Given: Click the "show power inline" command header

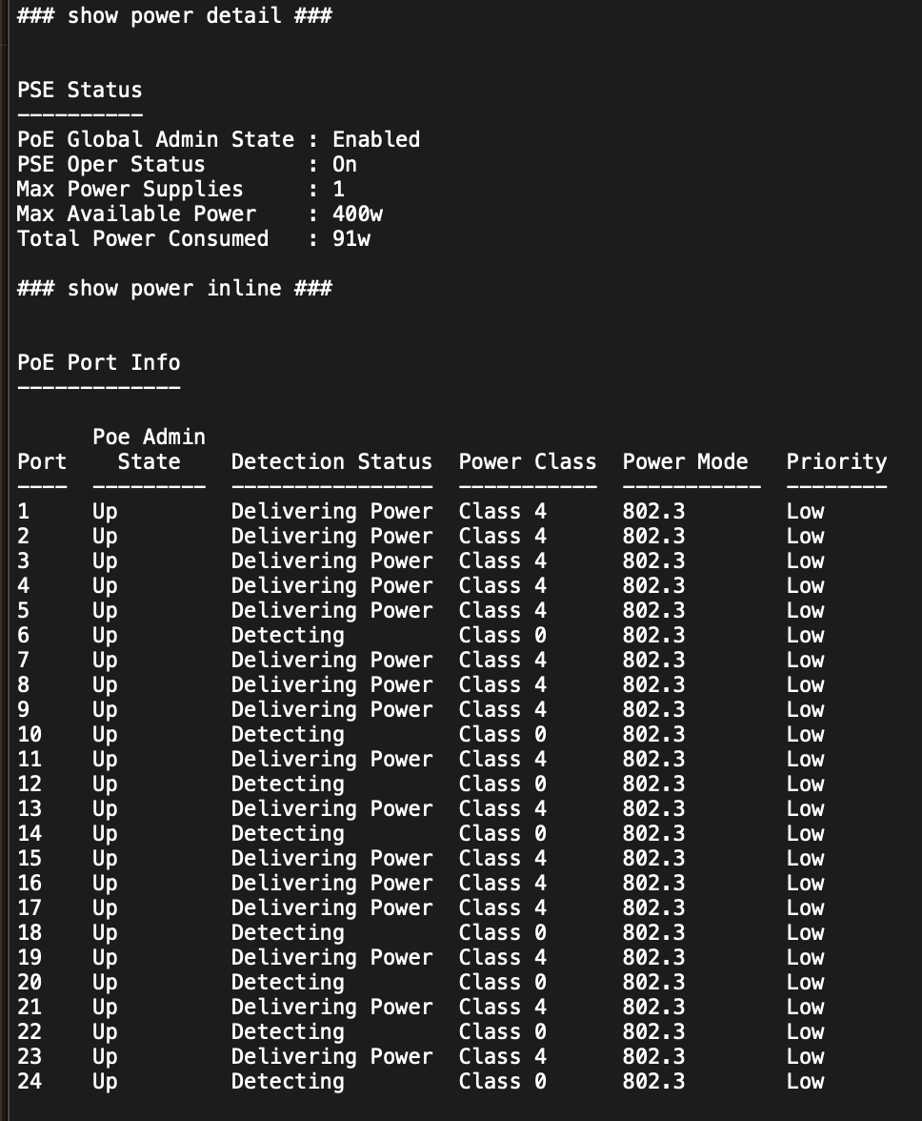Looking at the screenshot, I should 174,288.
